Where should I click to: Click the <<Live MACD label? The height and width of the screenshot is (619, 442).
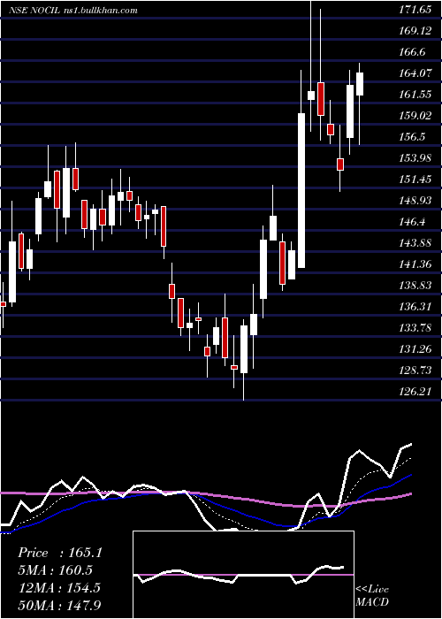[372, 596]
